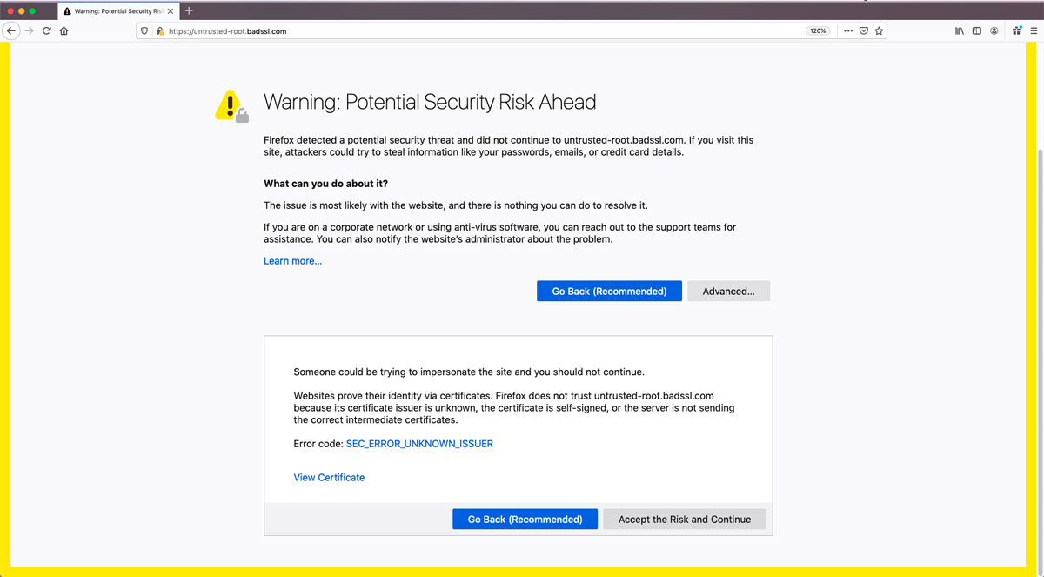Open the tracking protection shield icon

coord(145,30)
